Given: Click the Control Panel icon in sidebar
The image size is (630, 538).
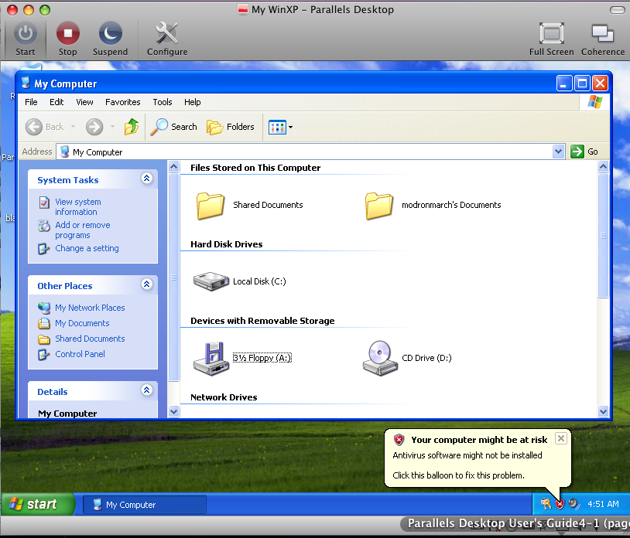Looking at the screenshot, I should click(44, 355).
